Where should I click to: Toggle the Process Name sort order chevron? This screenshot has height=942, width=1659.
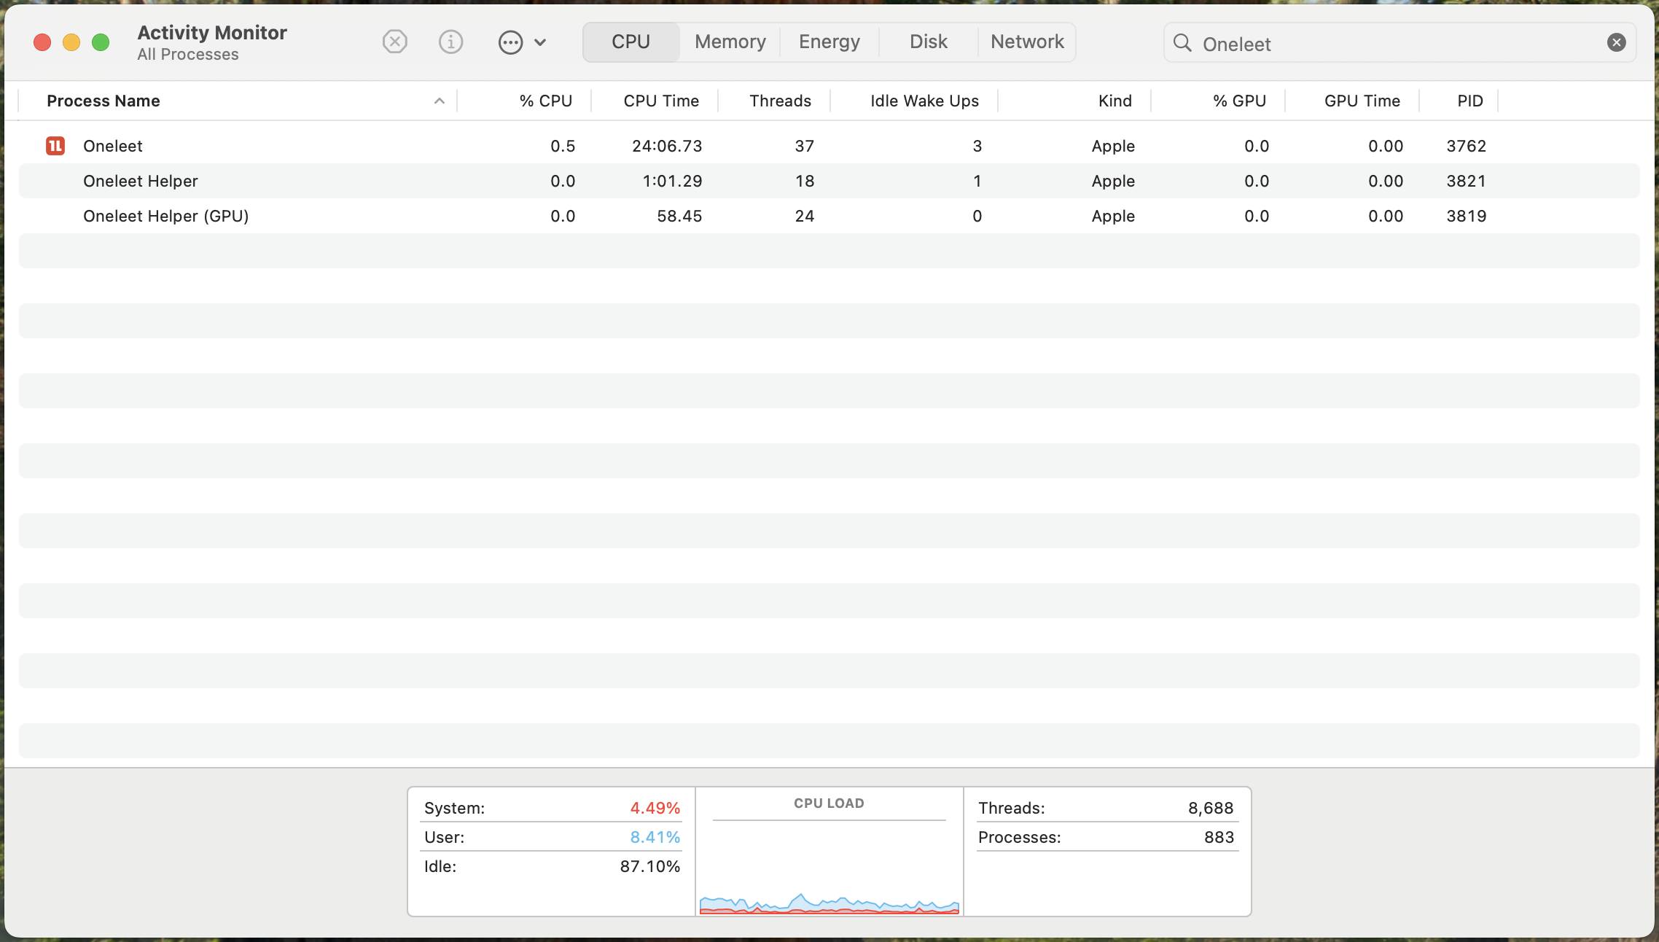coord(438,101)
